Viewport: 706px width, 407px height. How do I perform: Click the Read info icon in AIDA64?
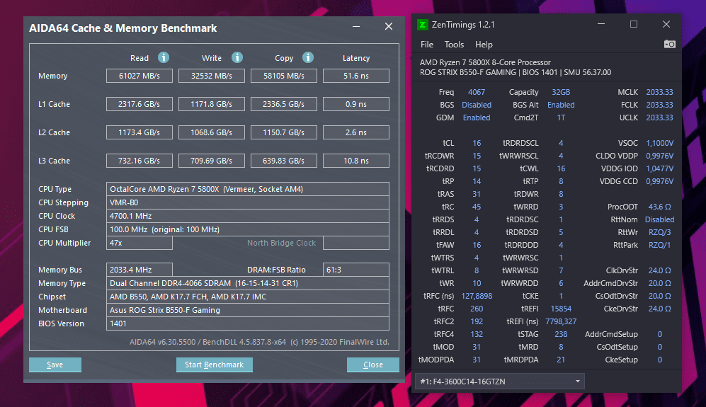164,57
